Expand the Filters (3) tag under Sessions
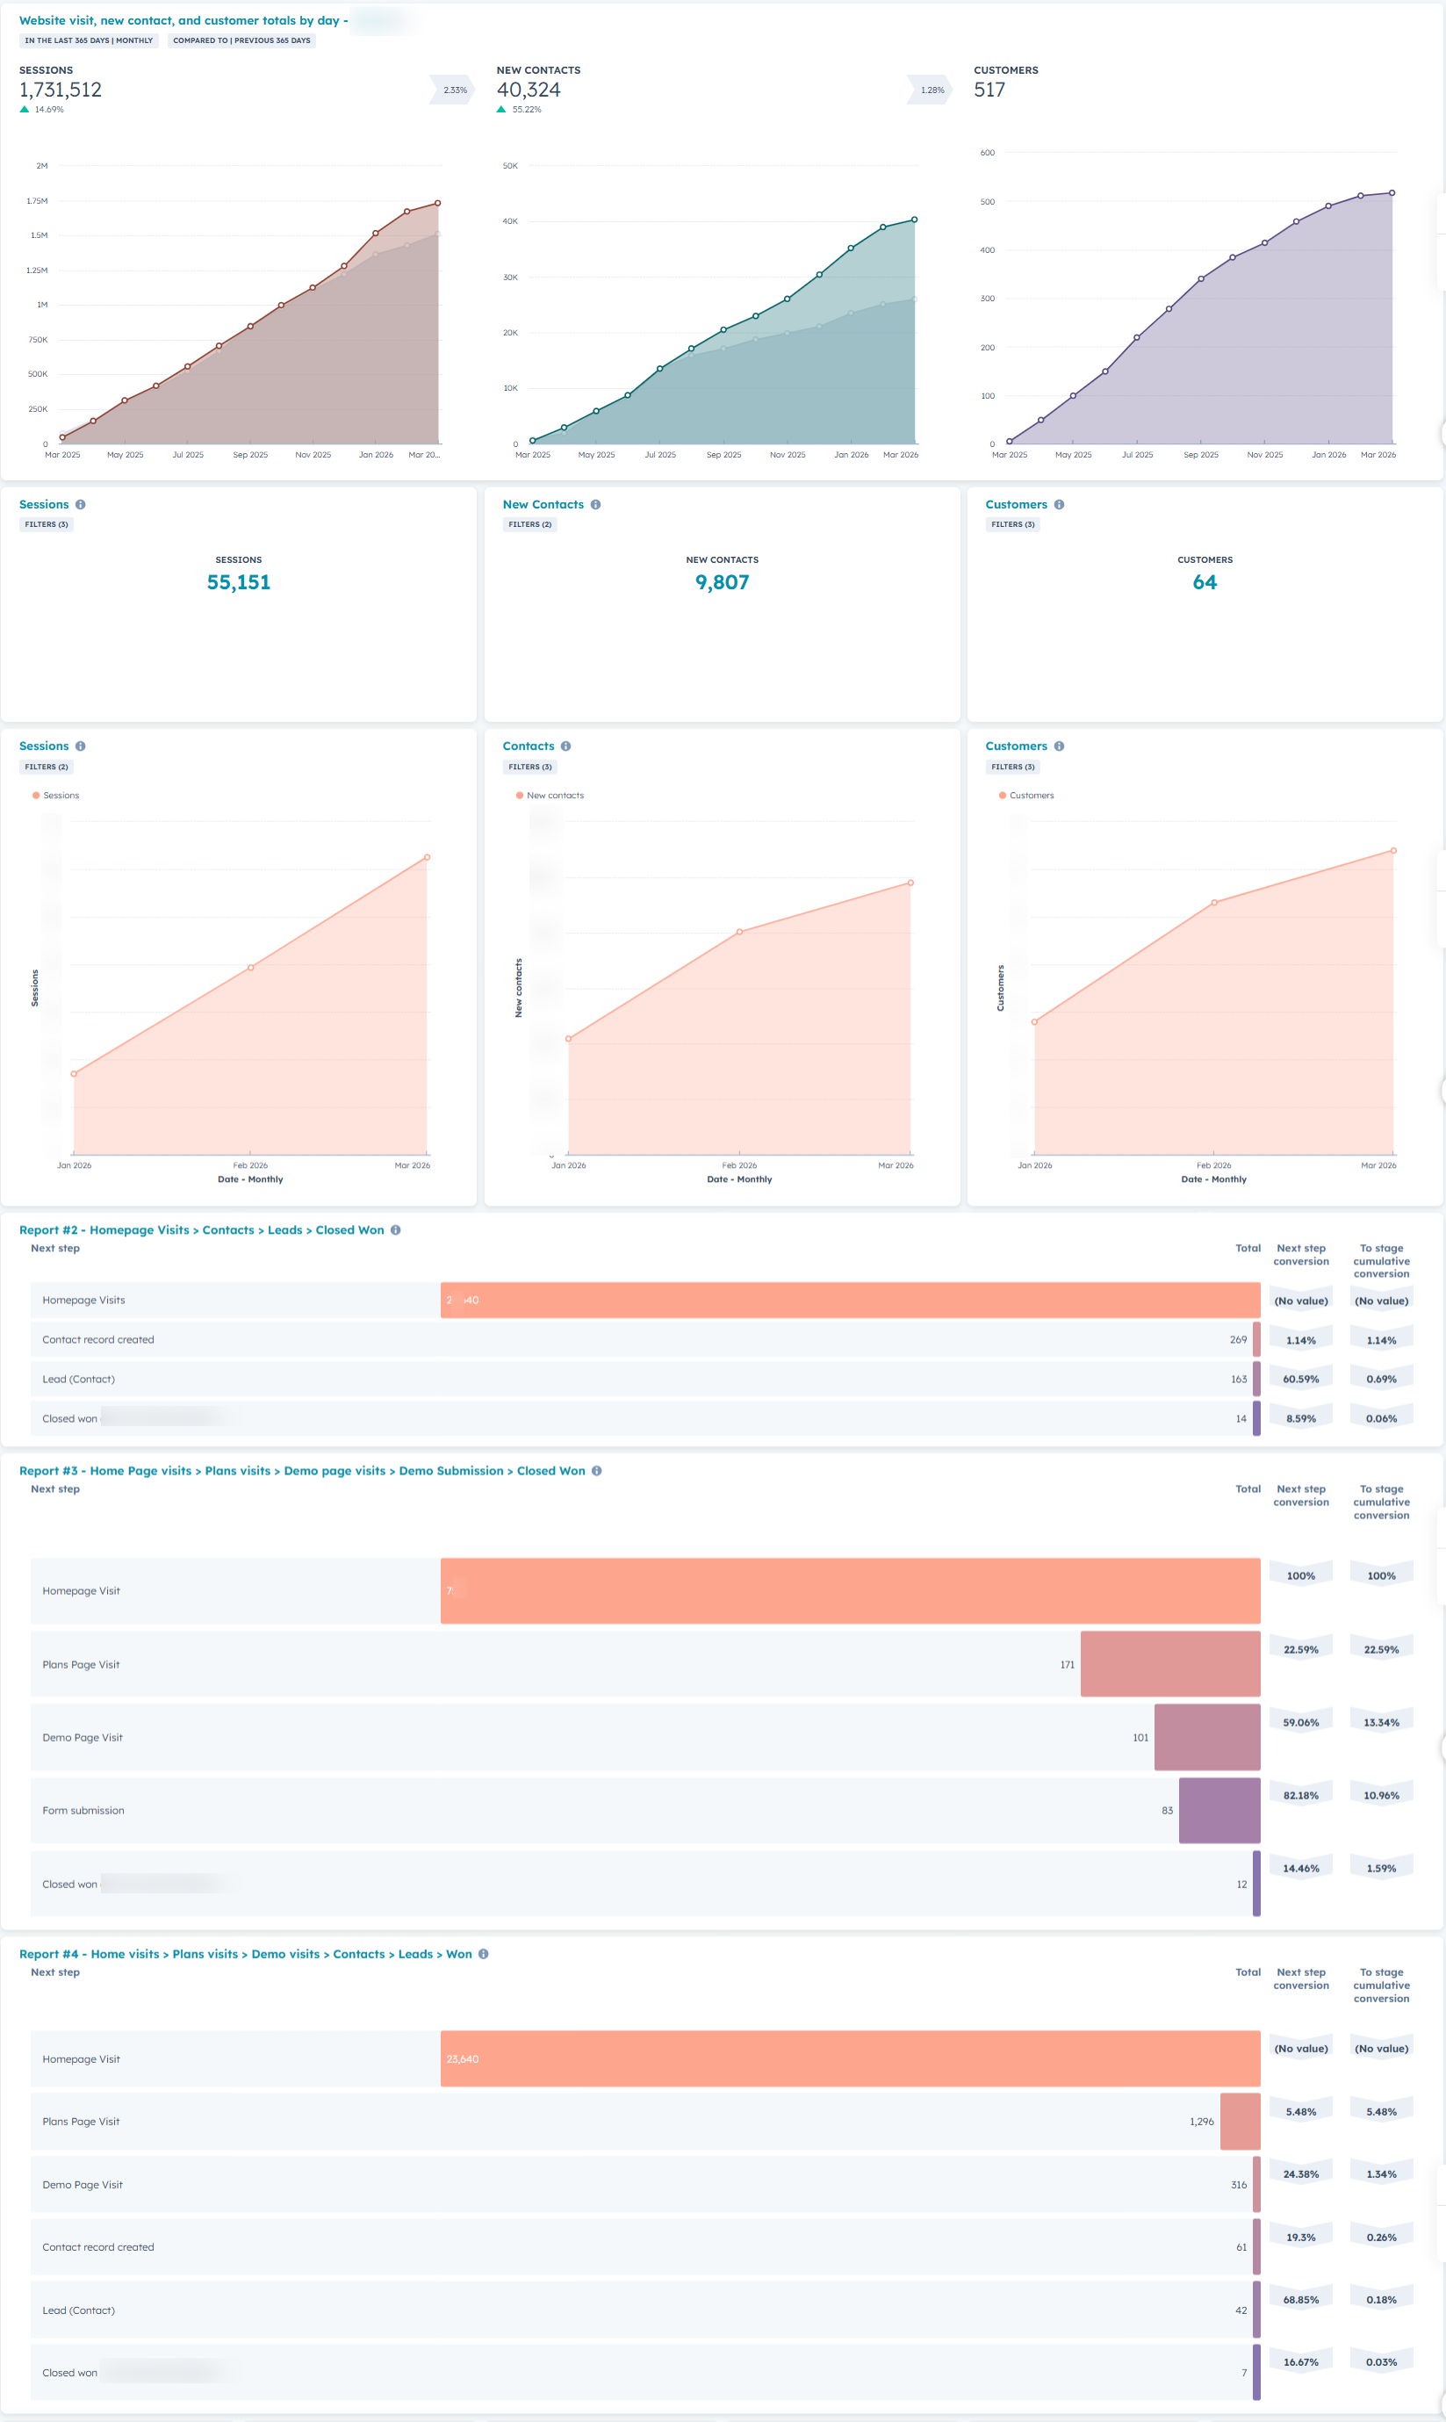Screen dimensions: 1446x2422 [47, 524]
